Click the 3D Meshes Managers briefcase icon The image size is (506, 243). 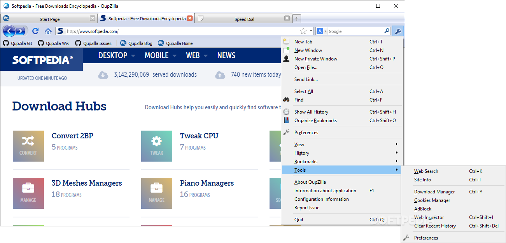coord(28,193)
